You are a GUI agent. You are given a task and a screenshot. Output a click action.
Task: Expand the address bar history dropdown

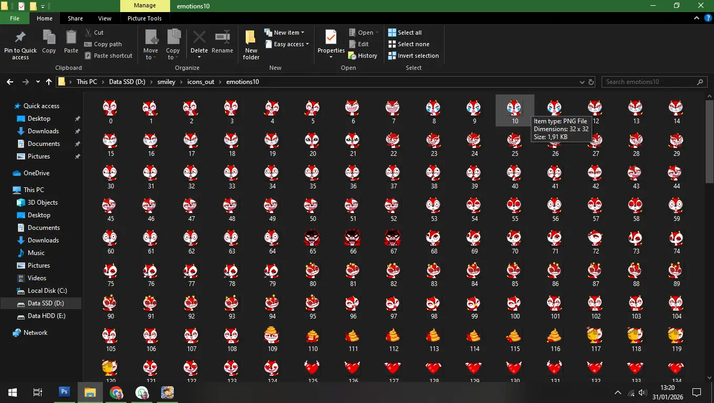(582, 82)
